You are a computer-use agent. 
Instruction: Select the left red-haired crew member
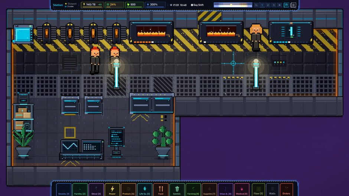pyautogui.click(x=95, y=60)
